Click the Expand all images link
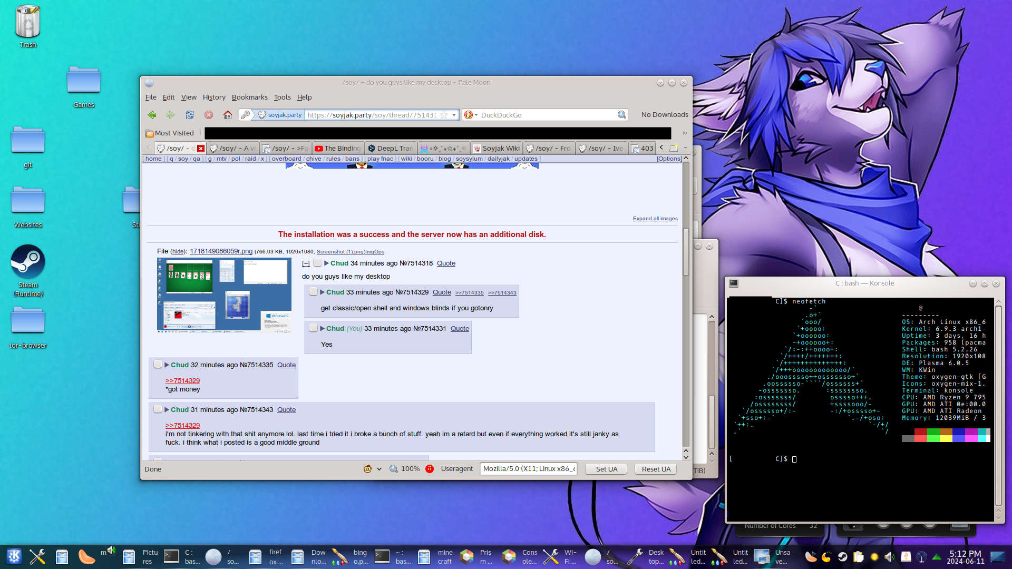Image resolution: width=1012 pixels, height=569 pixels. [655, 219]
